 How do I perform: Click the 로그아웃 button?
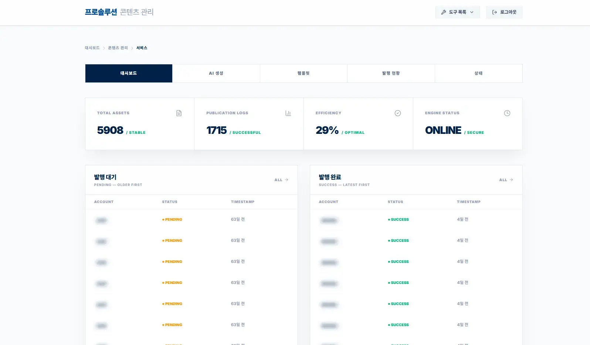[504, 12]
